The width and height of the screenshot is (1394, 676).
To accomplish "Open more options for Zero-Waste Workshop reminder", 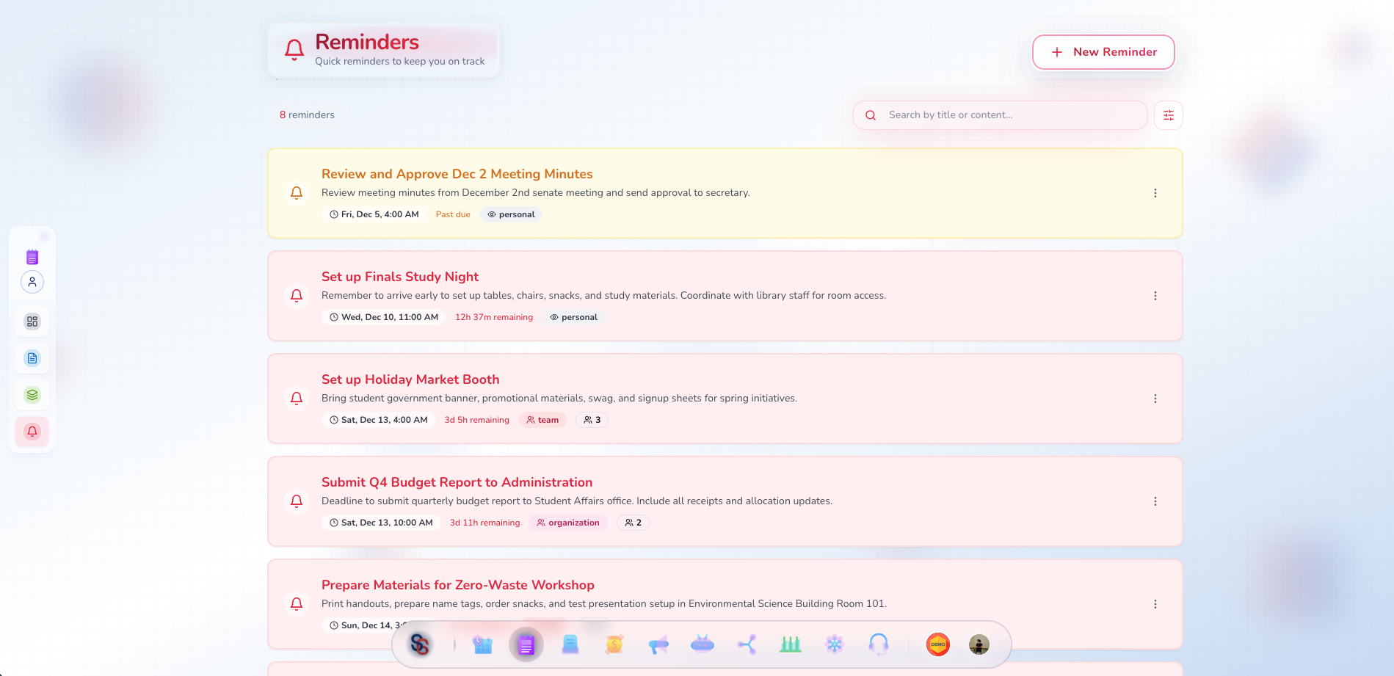I will (1155, 604).
